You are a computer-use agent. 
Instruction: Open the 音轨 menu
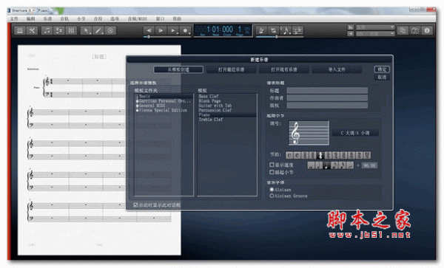coord(64,18)
